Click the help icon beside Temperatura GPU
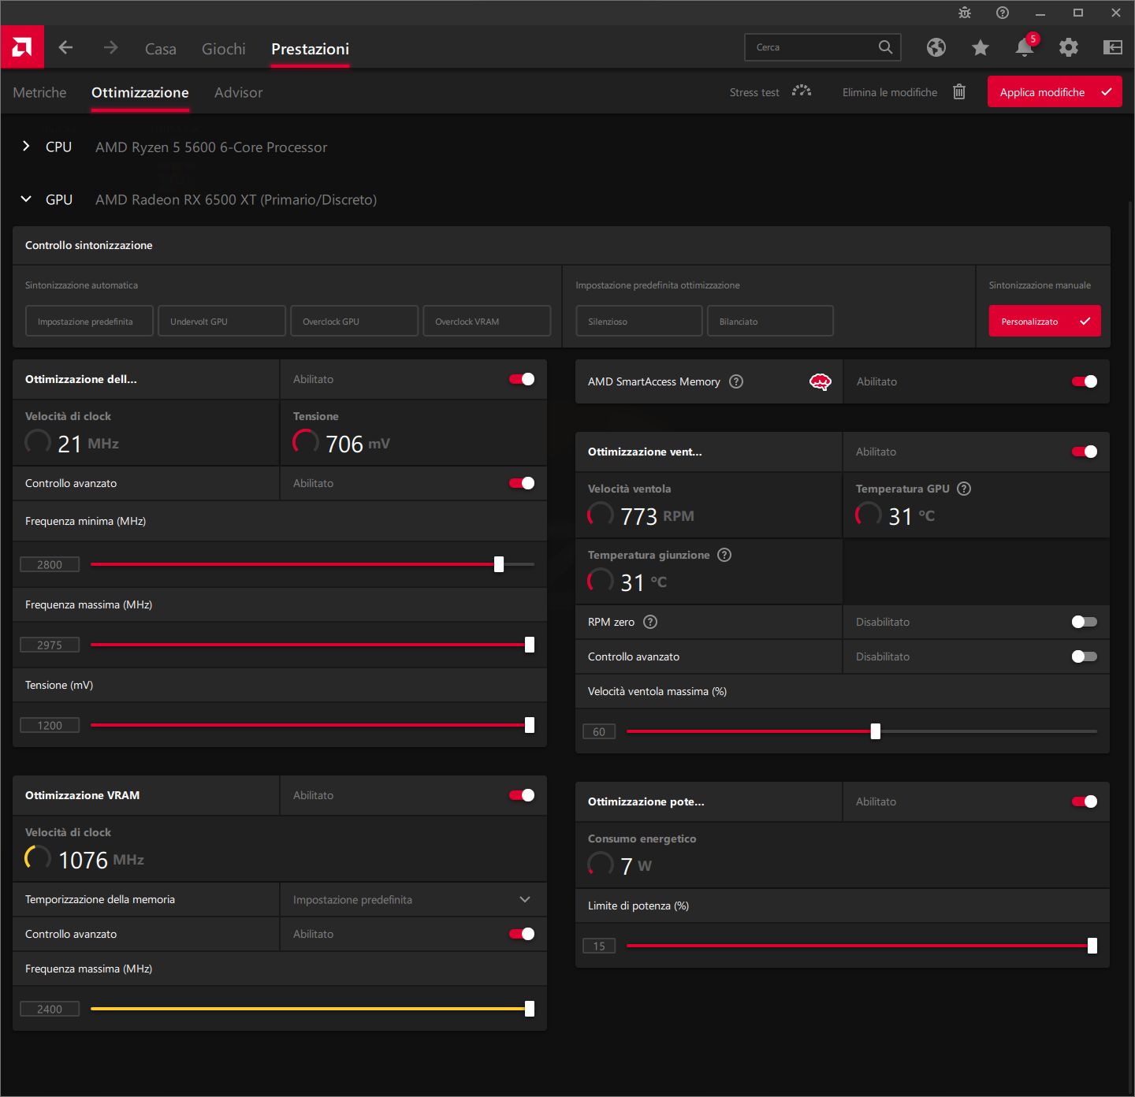The width and height of the screenshot is (1135, 1097). [964, 489]
